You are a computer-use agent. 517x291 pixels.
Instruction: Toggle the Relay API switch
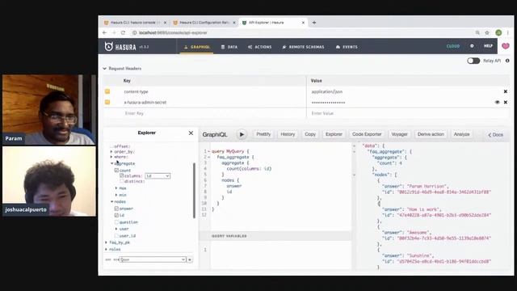coord(473,61)
